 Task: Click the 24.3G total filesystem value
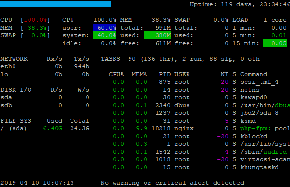click(80, 128)
